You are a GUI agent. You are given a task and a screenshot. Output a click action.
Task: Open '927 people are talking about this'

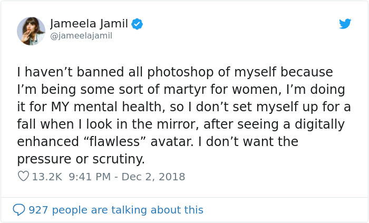click(116, 210)
